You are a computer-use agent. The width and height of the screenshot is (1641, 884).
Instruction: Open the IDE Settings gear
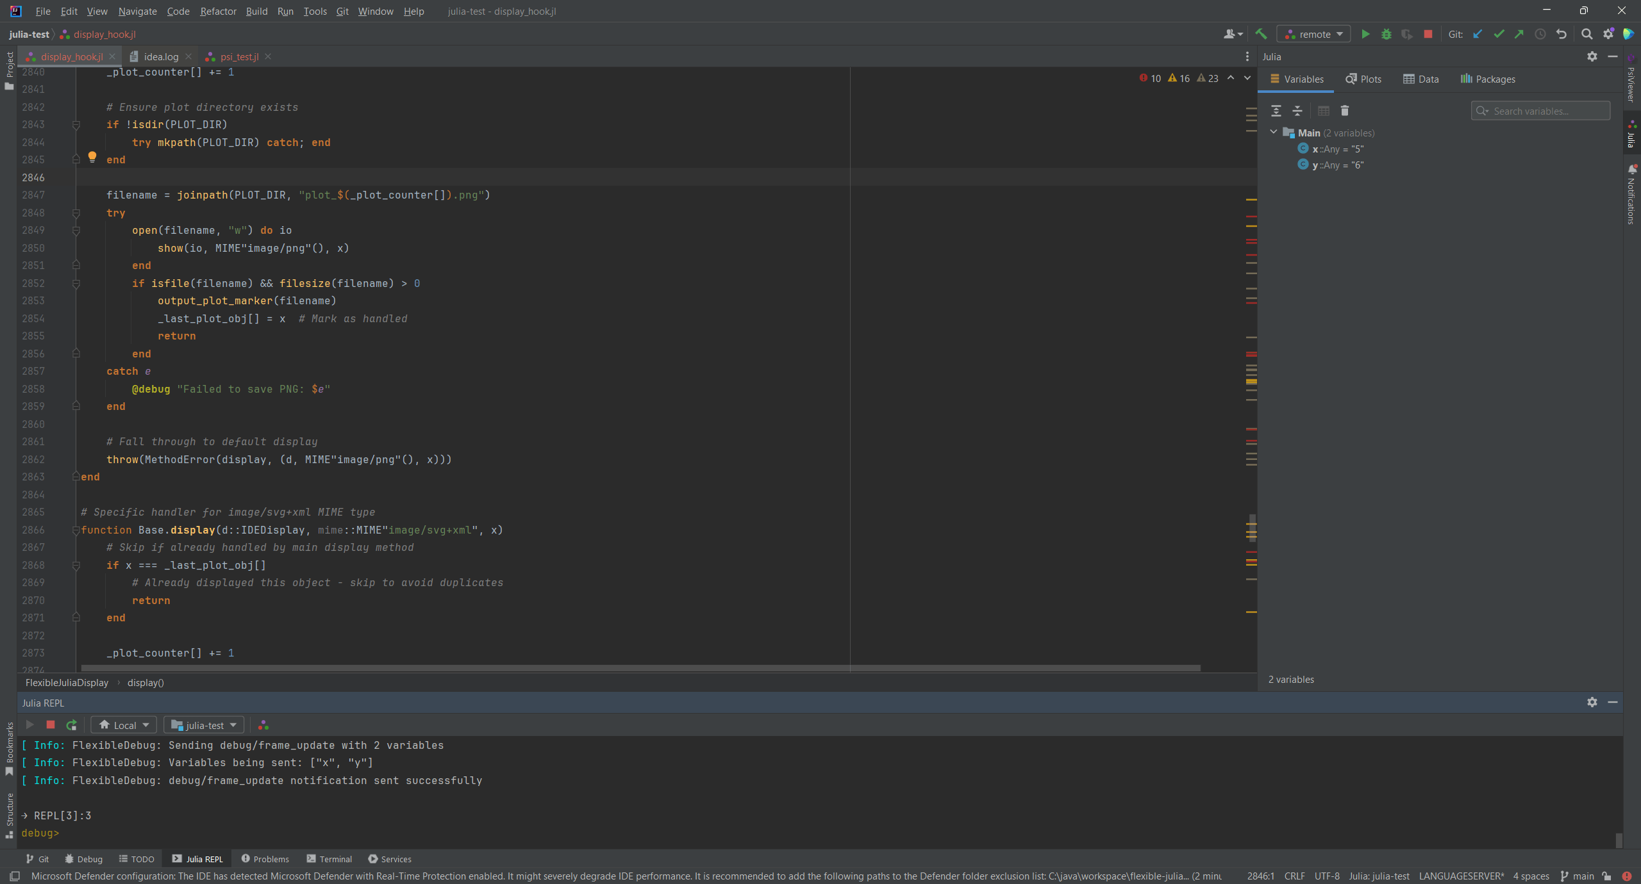click(x=1609, y=34)
